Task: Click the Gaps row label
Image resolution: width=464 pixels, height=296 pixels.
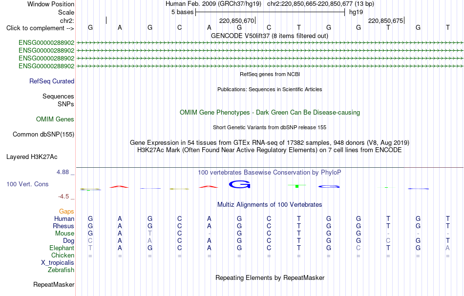Action: (x=66, y=211)
